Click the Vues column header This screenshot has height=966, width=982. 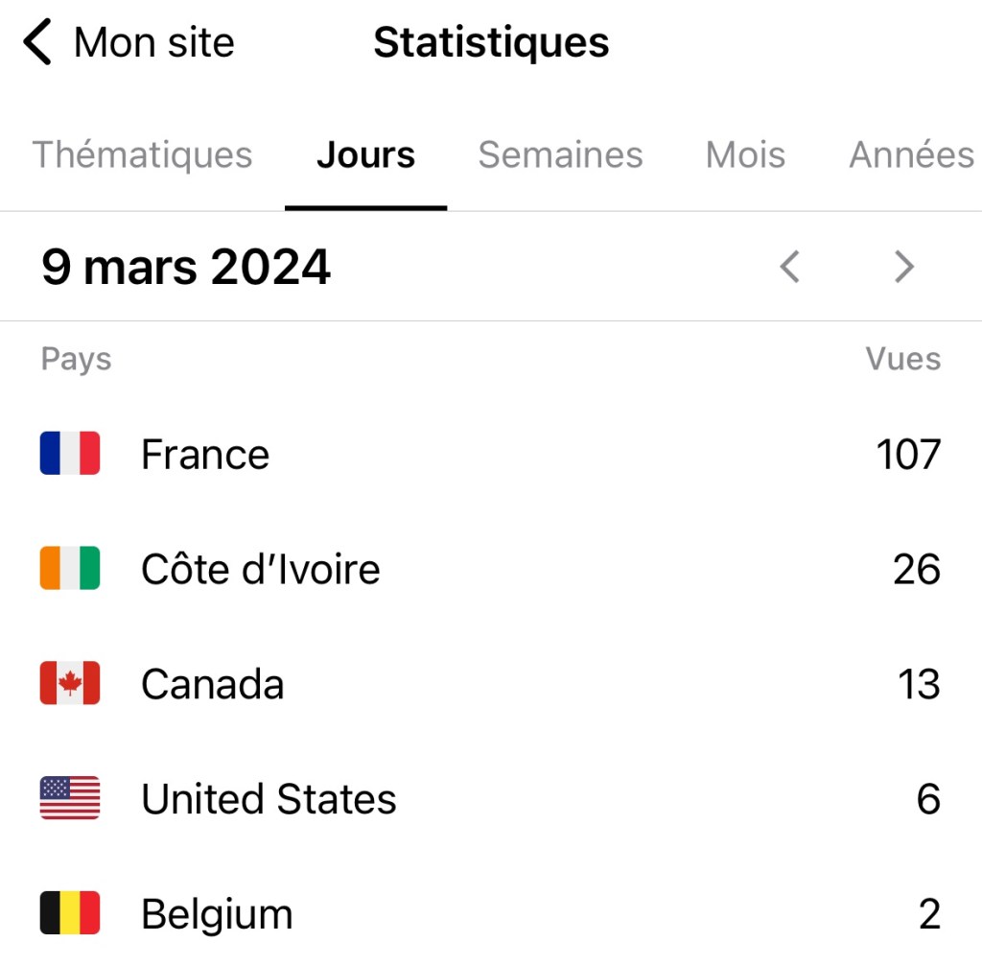tap(902, 360)
